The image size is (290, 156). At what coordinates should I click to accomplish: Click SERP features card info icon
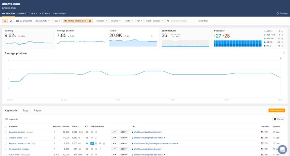(177, 30)
